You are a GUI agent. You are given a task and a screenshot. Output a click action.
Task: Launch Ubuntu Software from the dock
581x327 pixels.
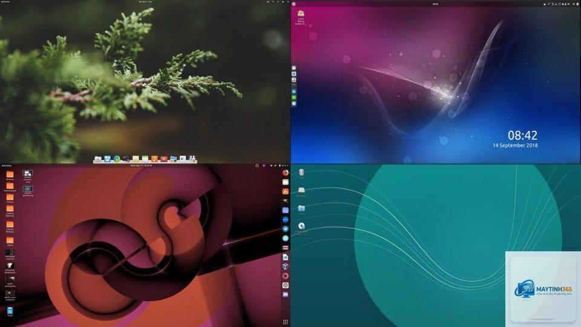[285, 191]
